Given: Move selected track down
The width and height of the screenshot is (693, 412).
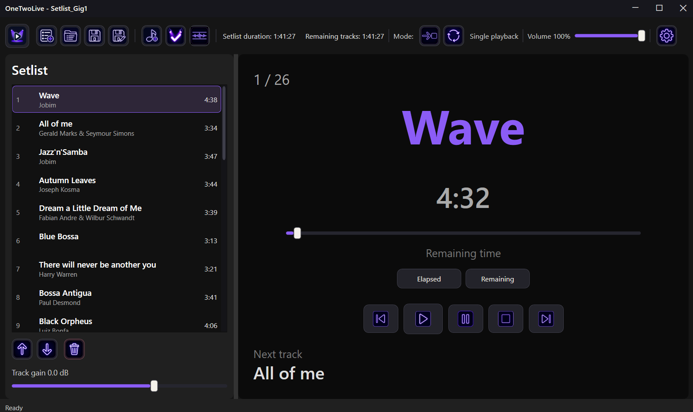Looking at the screenshot, I should coord(47,349).
